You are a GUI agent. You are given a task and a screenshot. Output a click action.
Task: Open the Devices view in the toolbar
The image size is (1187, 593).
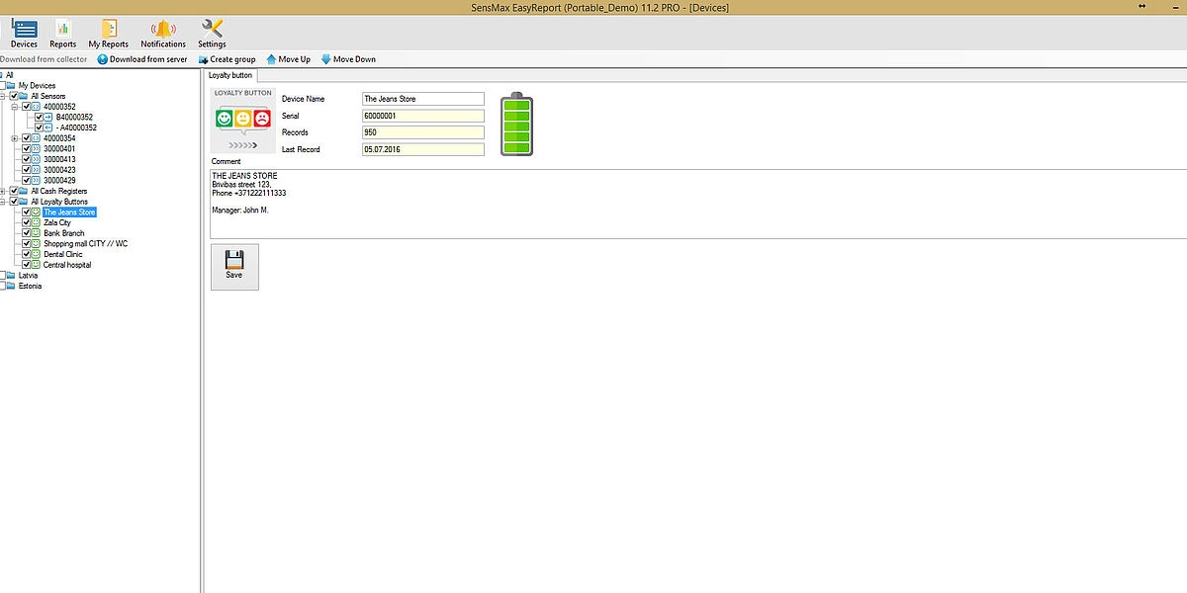(24, 34)
